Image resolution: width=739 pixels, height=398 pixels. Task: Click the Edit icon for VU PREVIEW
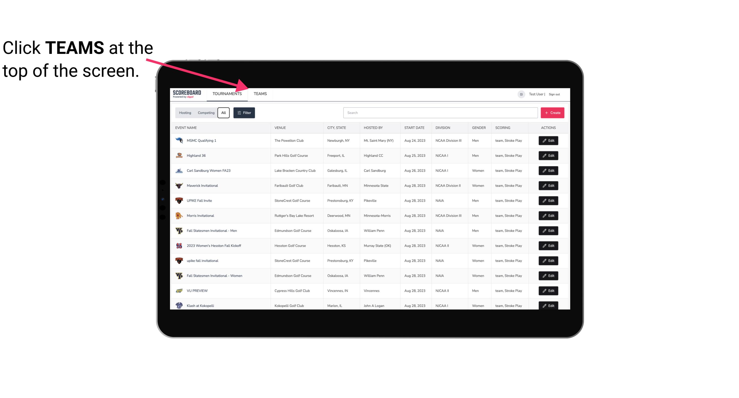549,291
